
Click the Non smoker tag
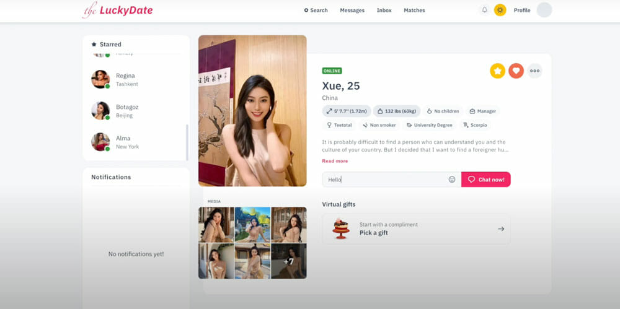pyautogui.click(x=379, y=125)
